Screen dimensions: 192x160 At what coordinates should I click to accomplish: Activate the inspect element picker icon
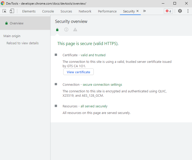point(4,11)
